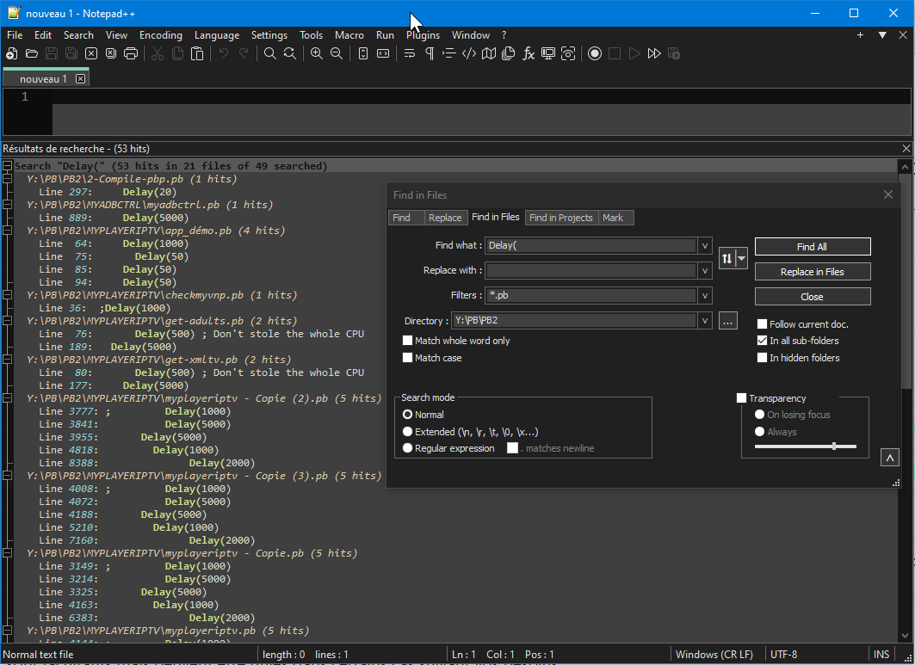The image size is (915, 665).
Task: Toggle Word wrap toolbar icon
Action: (410, 53)
